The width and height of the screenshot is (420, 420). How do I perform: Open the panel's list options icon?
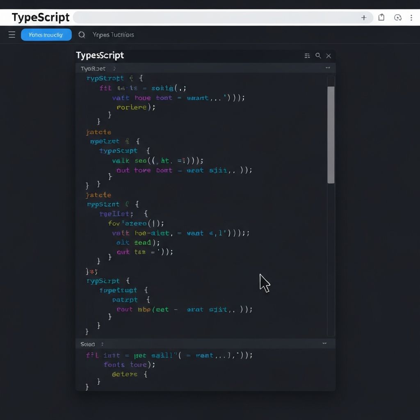(307, 56)
